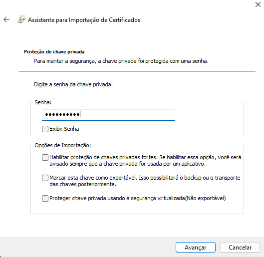Screen dimensions: 264x257
Task: Tick the Exibir Senha checkbox square
Action: (x=45, y=129)
